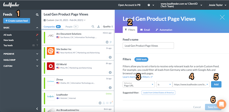Click the Leadfeeder company logo in list
Image resolution: width=229 pixels, height=112 pixels.
(51, 97)
